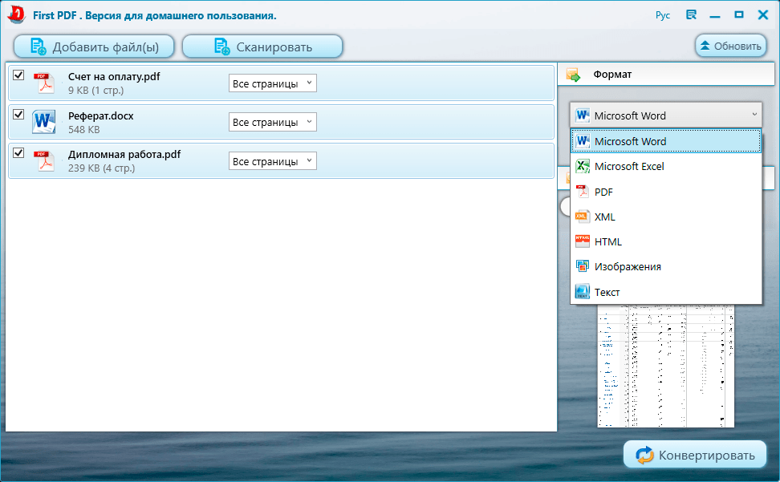Screen dimensions: 780x482
Task: Click the Формат panel header icon
Action: click(573, 75)
